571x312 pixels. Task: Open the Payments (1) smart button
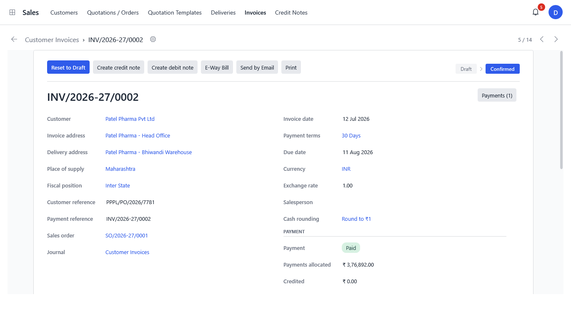click(497, 95)
